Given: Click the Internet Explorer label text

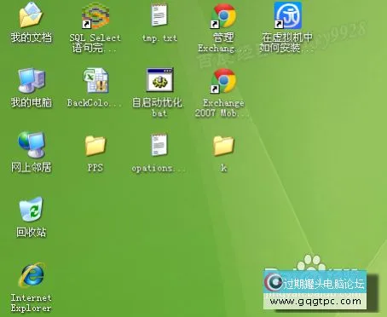Looking at the screenshot, I should (31, 303).
